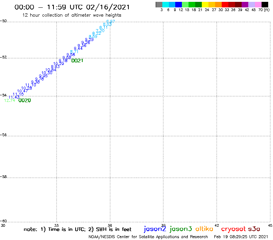Viewport: 273px width, 240px height.
Task: Click the latitude label -54
Action: [x=3, y=95]
